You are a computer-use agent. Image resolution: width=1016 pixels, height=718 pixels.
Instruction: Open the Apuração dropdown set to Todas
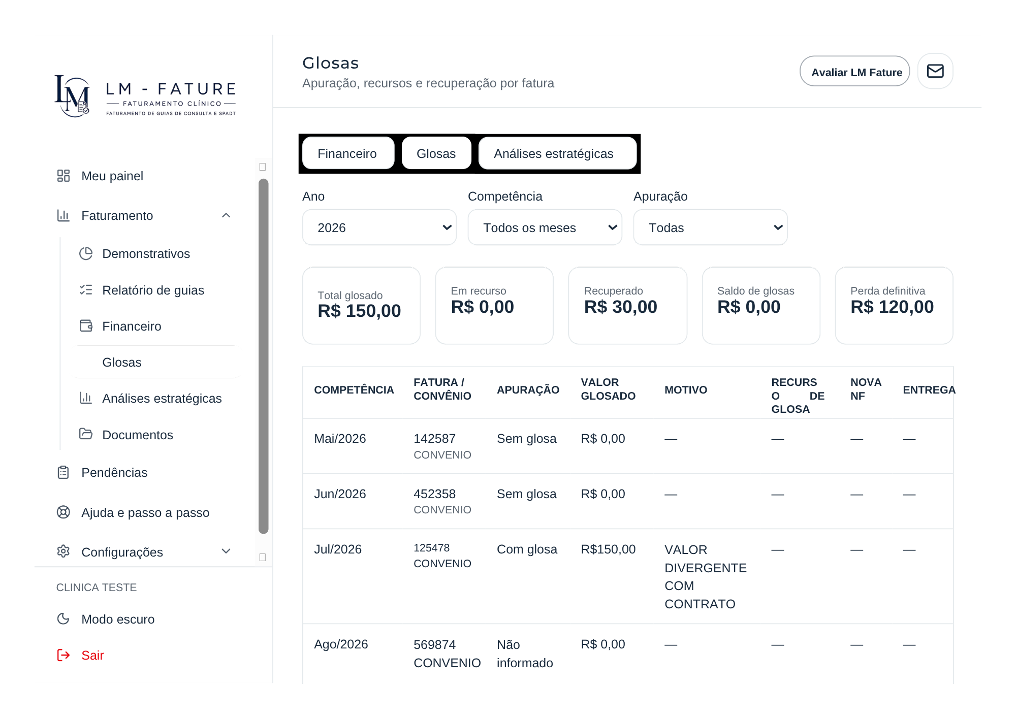pyautogui.click(x=710, y=227)
